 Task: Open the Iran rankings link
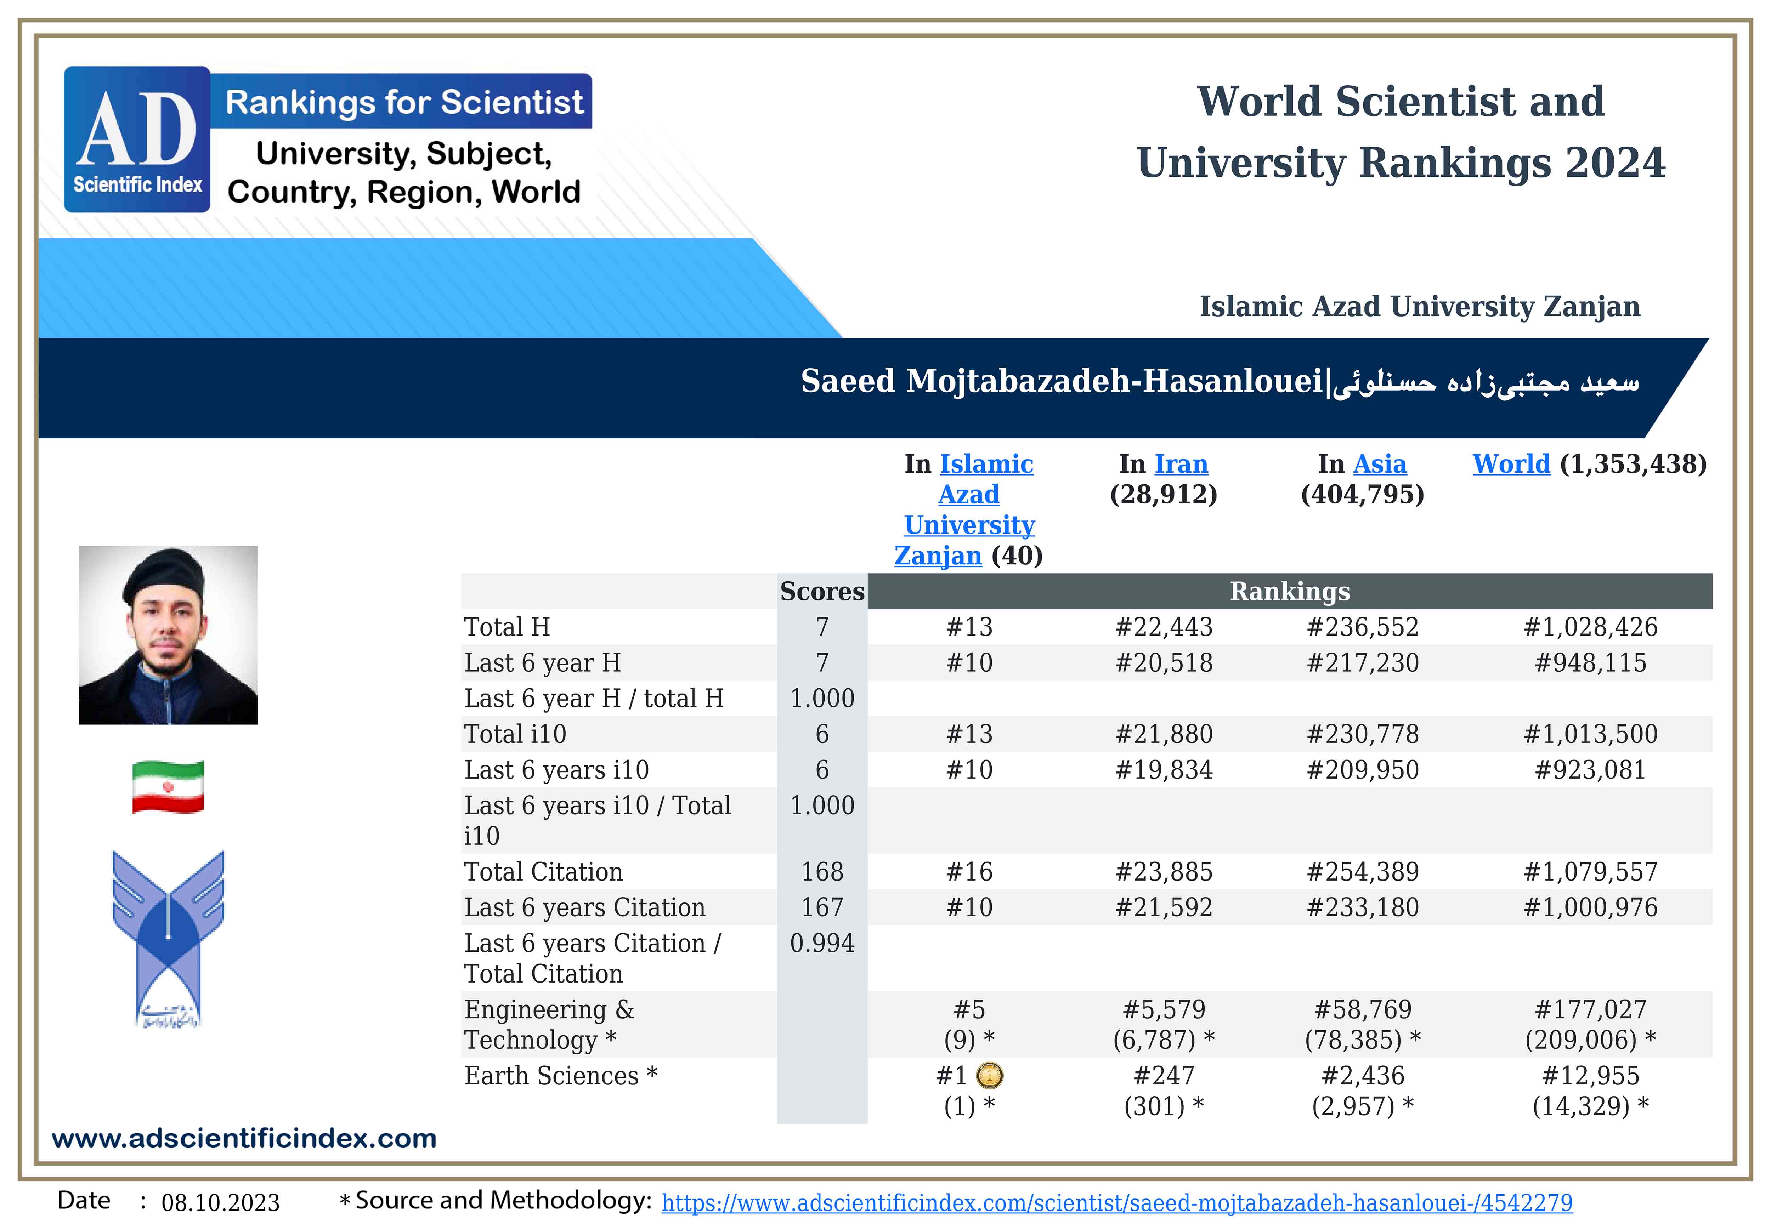[x=1181, y=464]
